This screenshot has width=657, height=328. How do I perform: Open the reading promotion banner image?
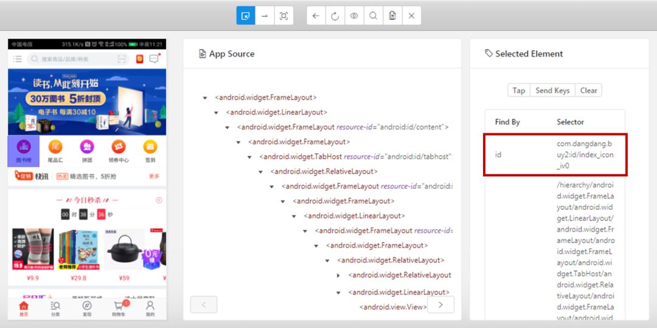87,101
